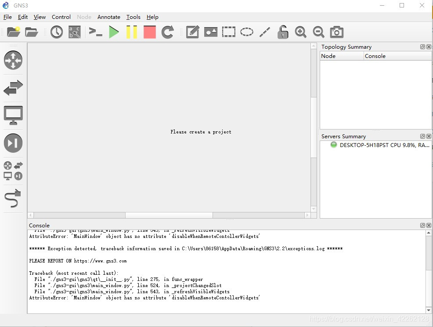The image size is (433, 327).
Task: Suspend all nodes with yellow pause
Action: coord(132,32)
